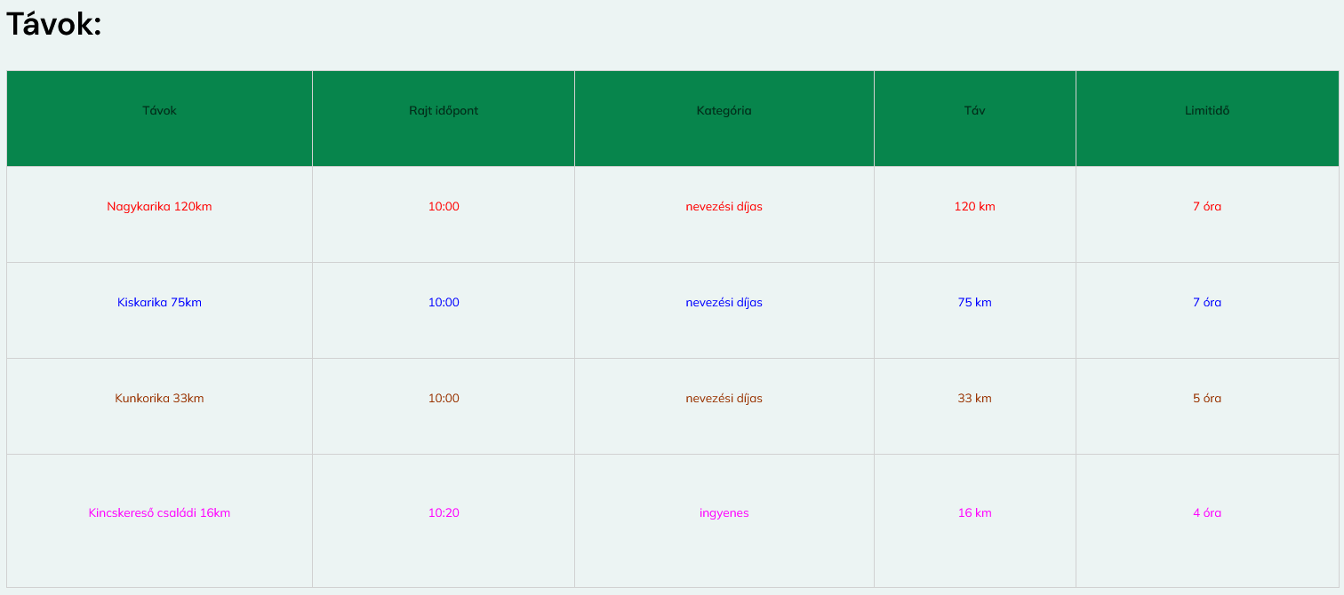Click the 'Limitidő' column header
The height and width of the screenshot is (595, 1344).
1206,111
